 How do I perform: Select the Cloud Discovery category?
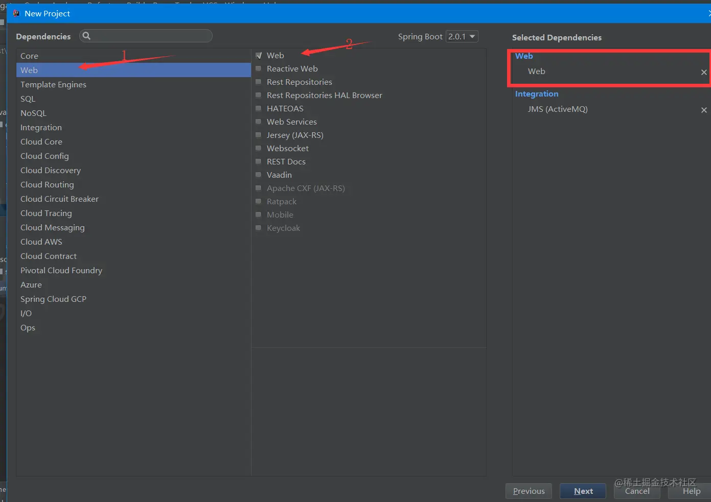pyautogui.click(x=133, y=170)
